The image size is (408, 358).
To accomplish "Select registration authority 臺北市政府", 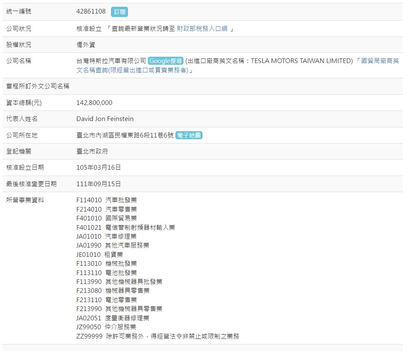I will coord(92,151).
